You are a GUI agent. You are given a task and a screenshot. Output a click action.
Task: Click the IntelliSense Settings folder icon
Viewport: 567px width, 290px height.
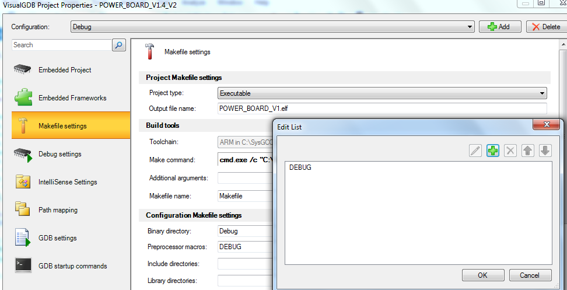(x=22, y=181)
